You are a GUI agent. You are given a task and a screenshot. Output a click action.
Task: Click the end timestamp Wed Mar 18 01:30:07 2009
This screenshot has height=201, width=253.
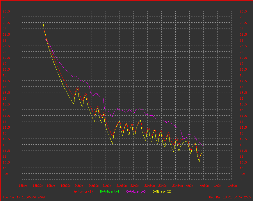click(230, 197)
